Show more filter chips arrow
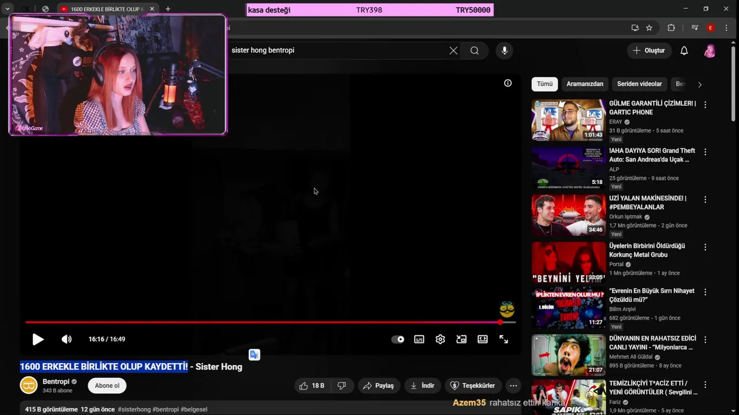Image resolution: width=739 pixels, height=415 pixels. (x=700, y=85)
